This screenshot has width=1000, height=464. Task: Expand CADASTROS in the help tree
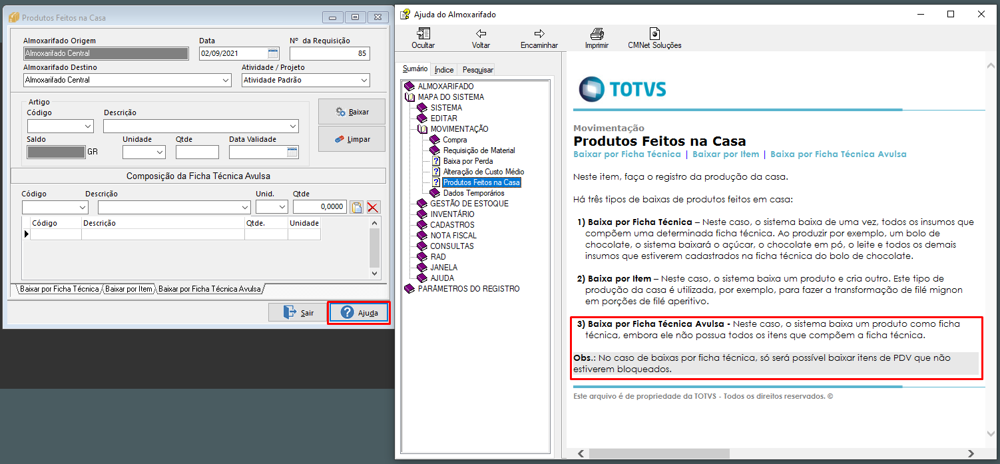[452, 225]
